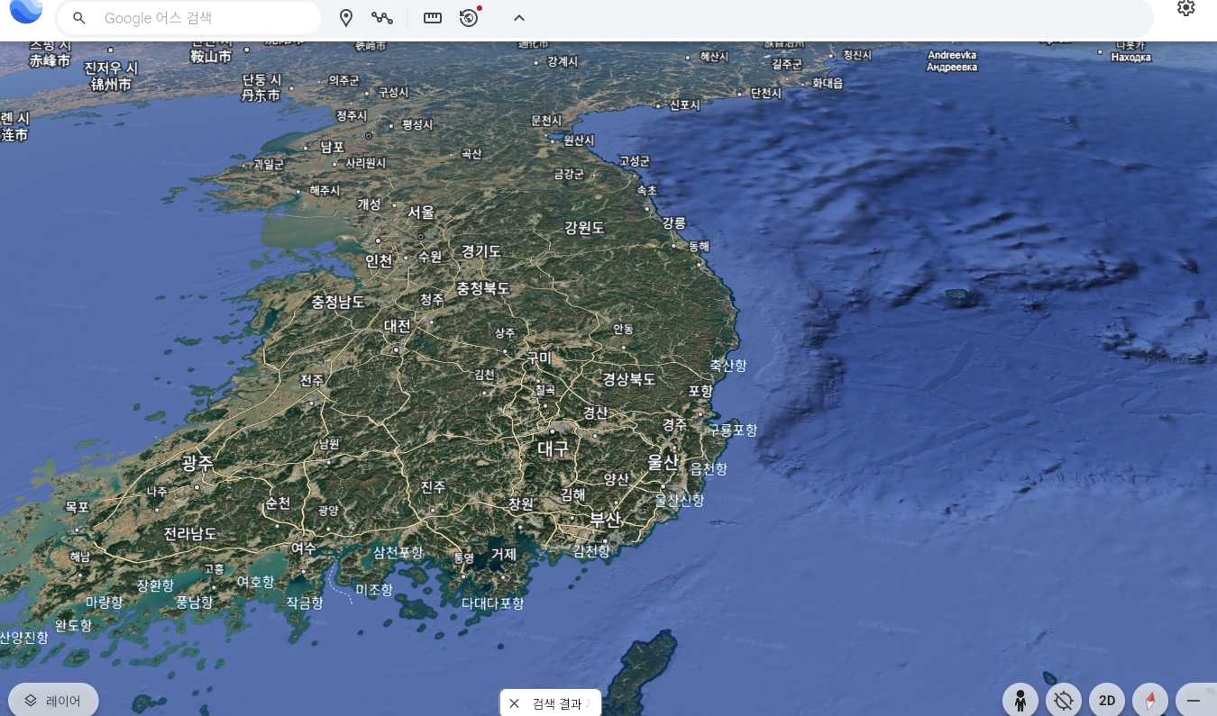Click the 김해 city label

click(573, 494)
